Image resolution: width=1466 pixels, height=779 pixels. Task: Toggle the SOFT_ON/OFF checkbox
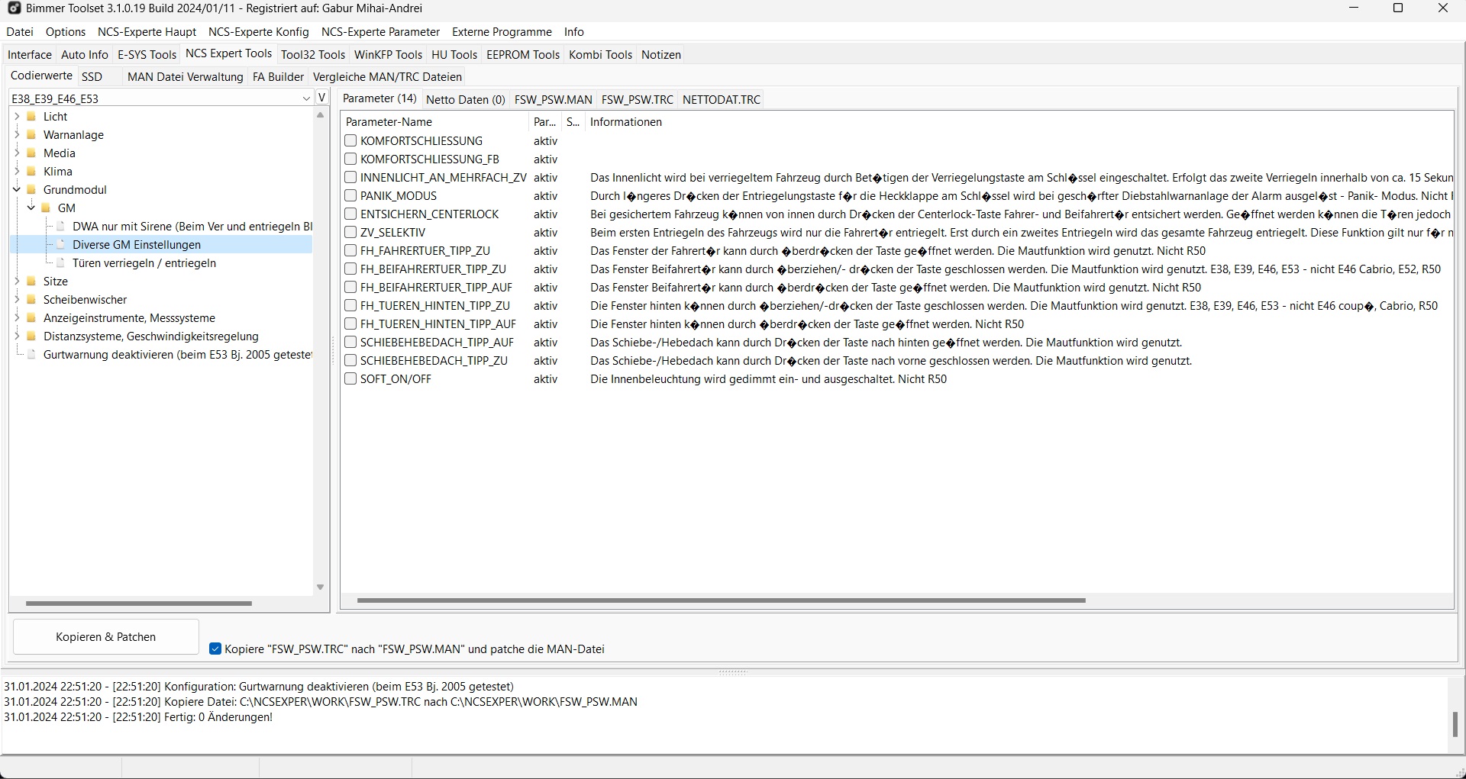tap(350, 379)
